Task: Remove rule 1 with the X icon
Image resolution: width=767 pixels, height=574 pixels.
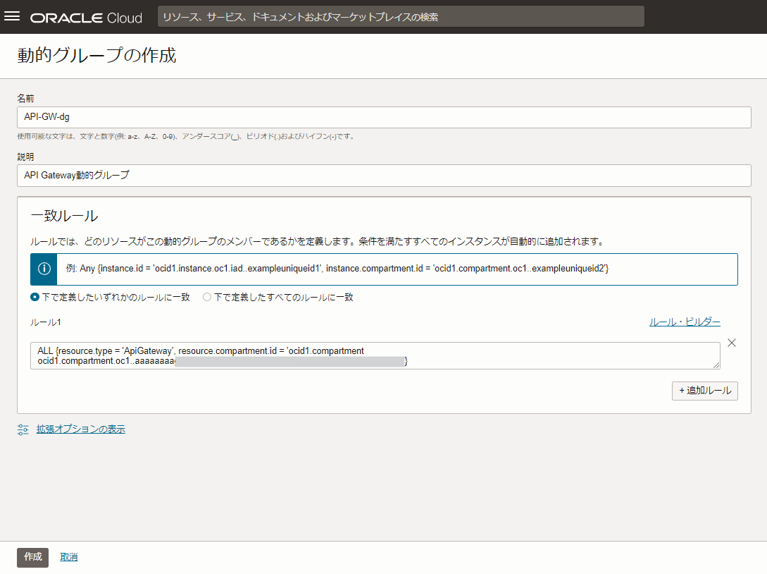Action: pos(731,343)
